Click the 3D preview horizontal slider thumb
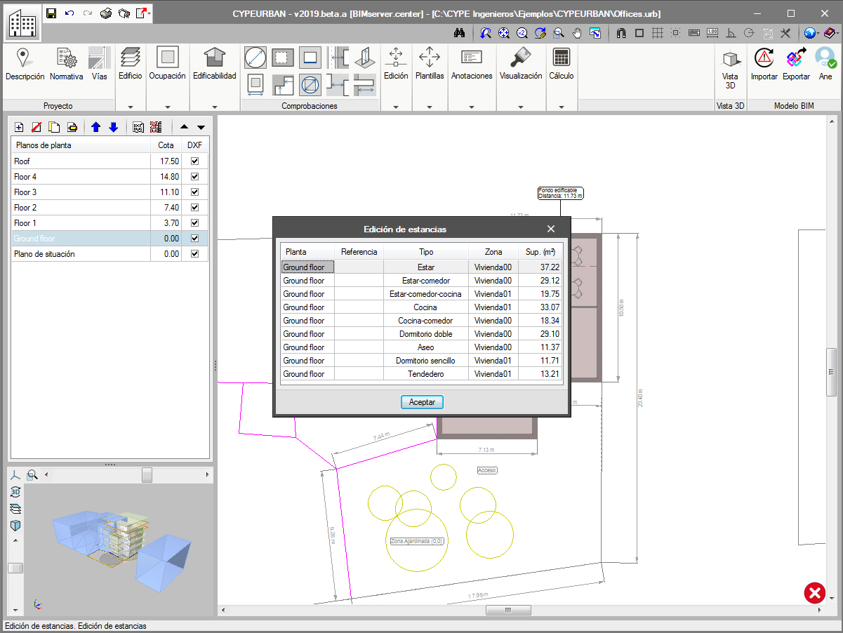This screenshot has width=843, height=633. point(147,475)
